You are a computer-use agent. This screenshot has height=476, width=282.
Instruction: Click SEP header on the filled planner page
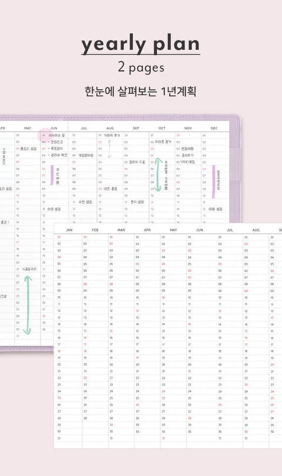pyautogui.click(x=136, y=128)
